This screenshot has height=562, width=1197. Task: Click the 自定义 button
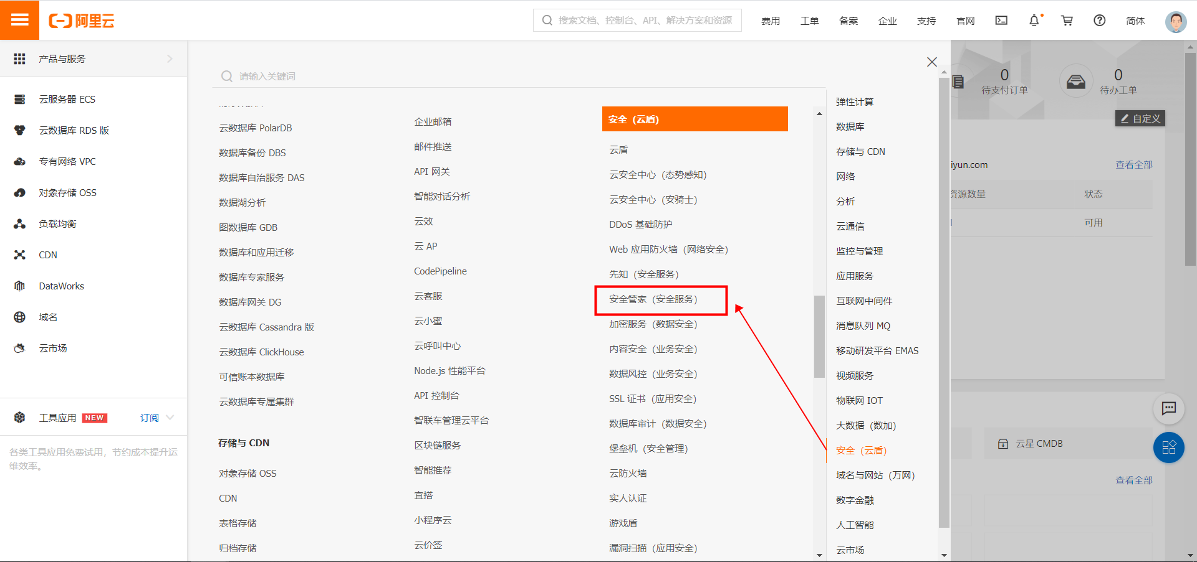(1140, 118)
